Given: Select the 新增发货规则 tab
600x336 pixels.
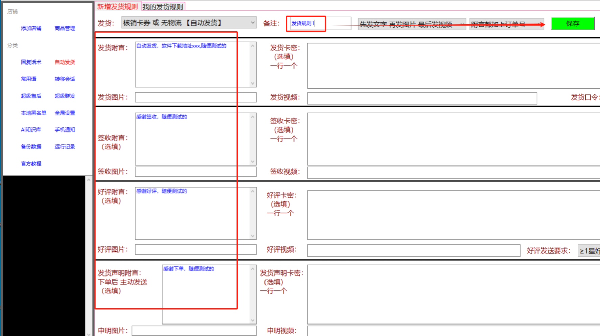Looking at the screenshot, I should coord(117,7).
